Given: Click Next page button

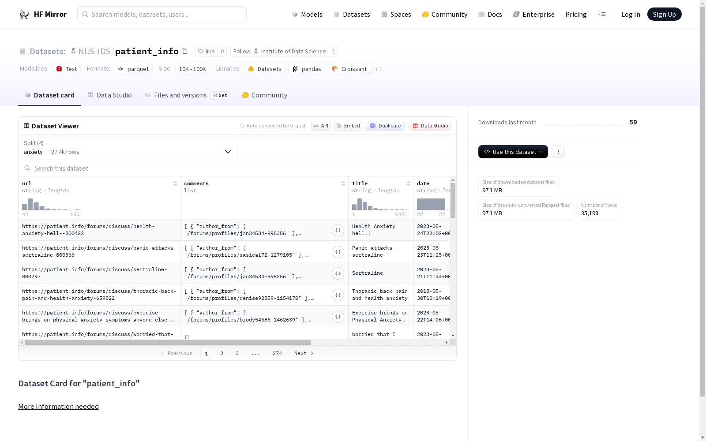Looking at the screenshot, I should coord(304,353).
